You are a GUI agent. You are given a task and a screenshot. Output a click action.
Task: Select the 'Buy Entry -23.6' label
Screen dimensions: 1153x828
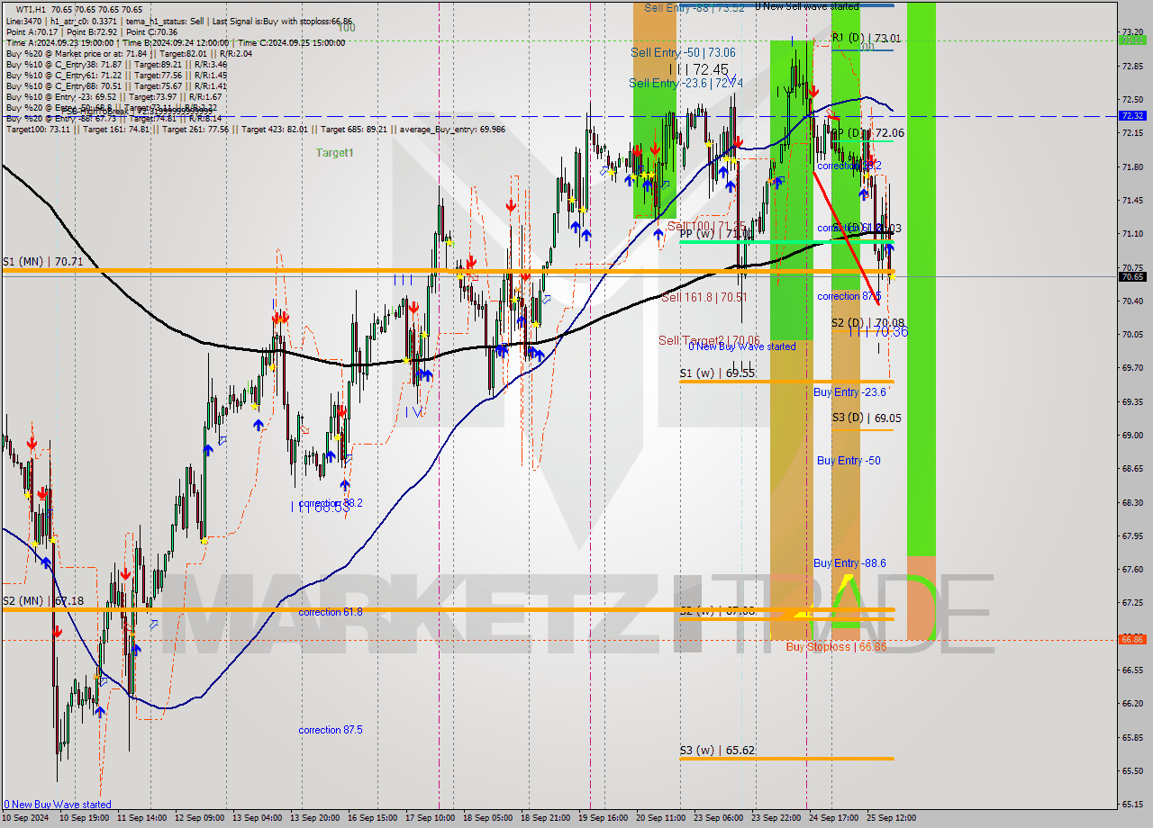849,392
